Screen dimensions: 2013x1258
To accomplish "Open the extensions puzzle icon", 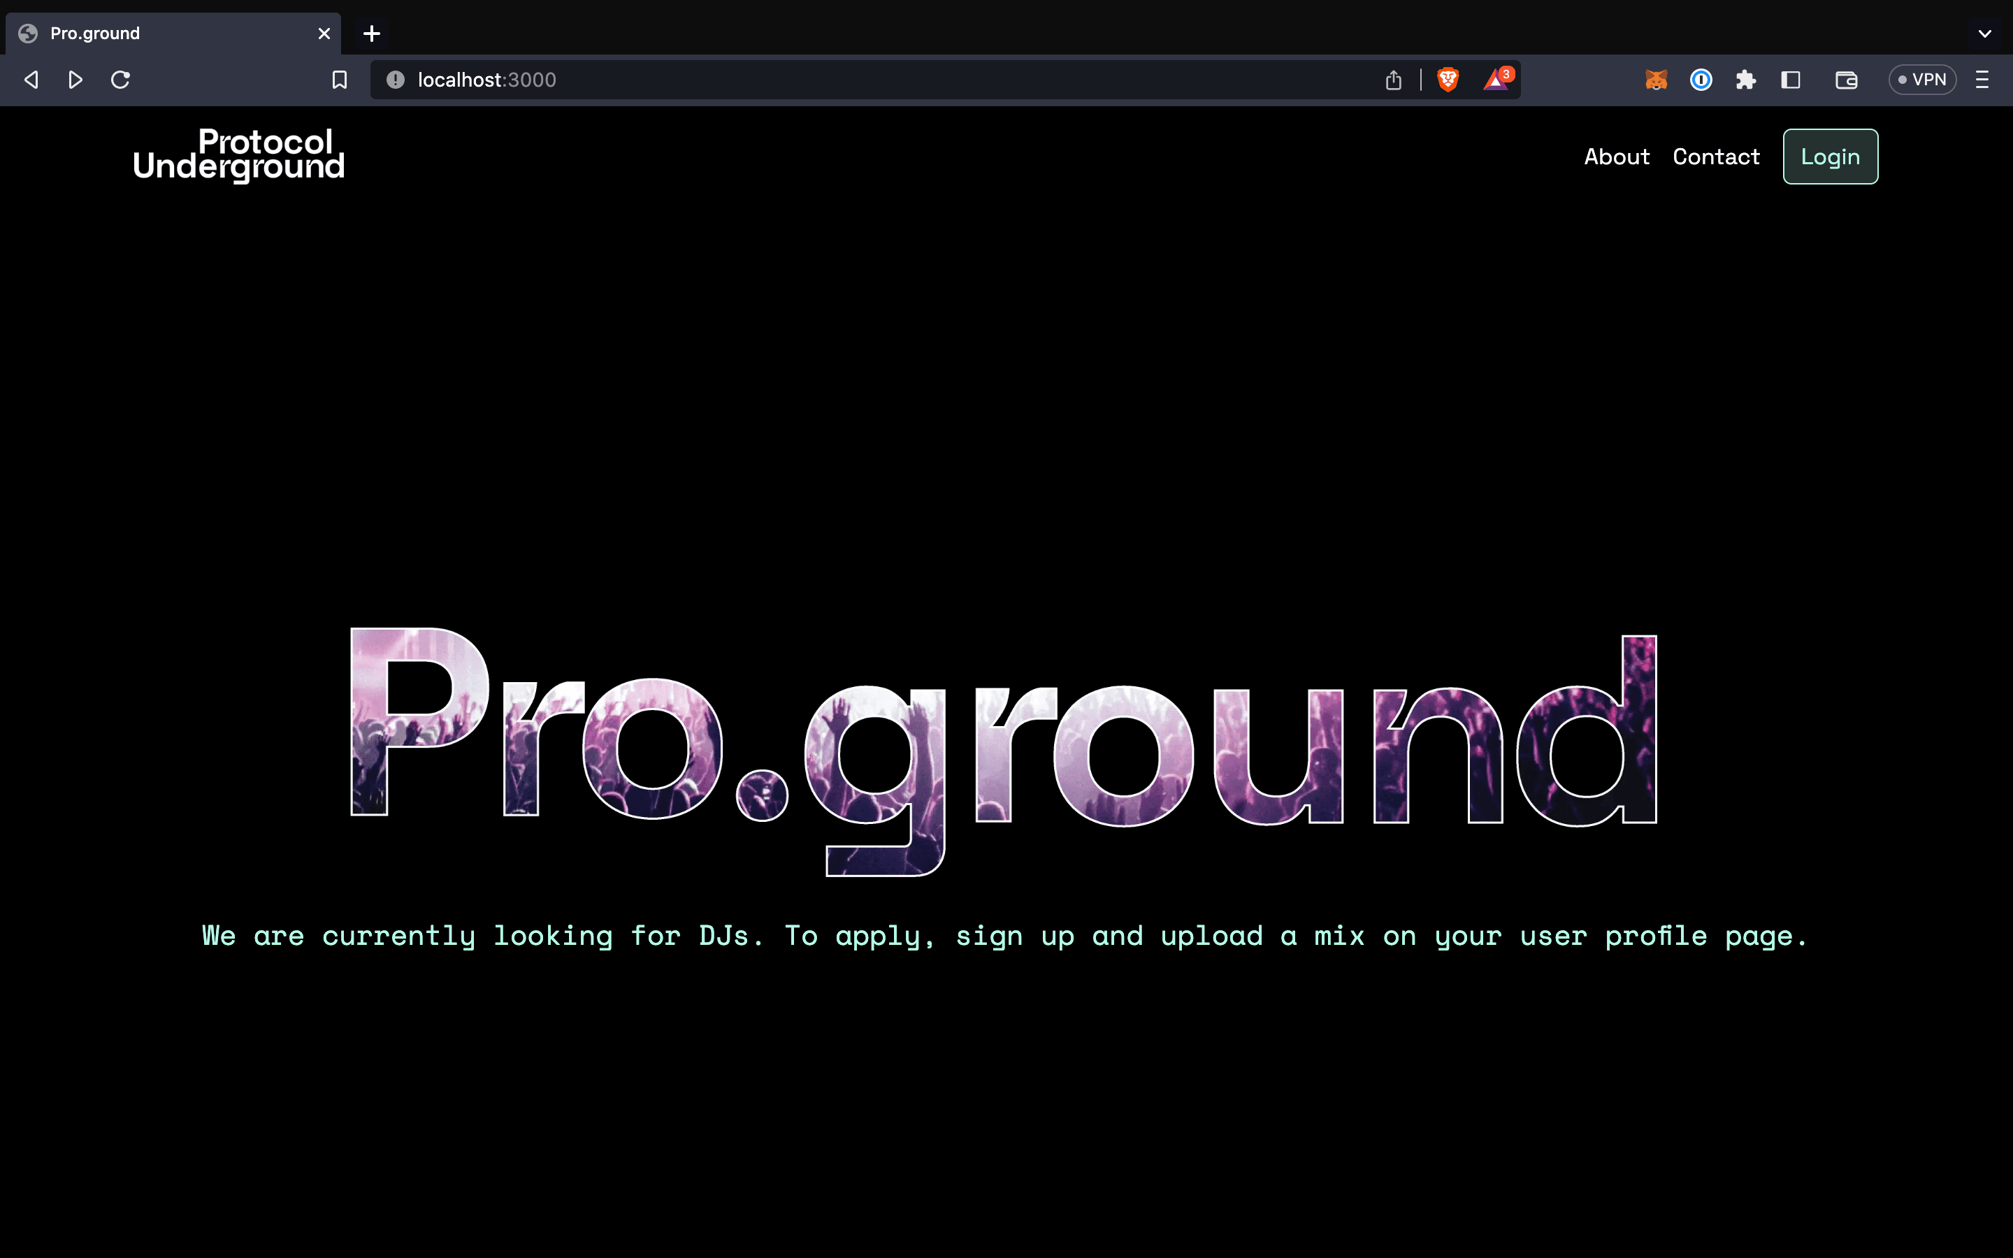I will coord(1745,80).
